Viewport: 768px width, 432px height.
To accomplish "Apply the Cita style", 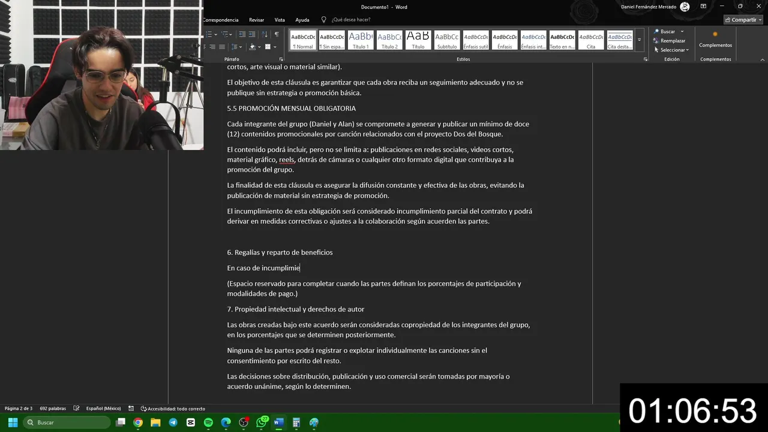I will click(591, 40).
